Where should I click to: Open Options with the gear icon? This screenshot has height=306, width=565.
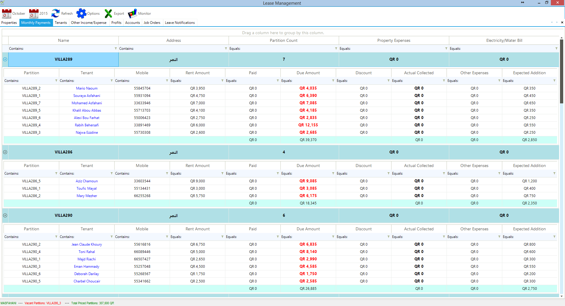coord(81,14)
